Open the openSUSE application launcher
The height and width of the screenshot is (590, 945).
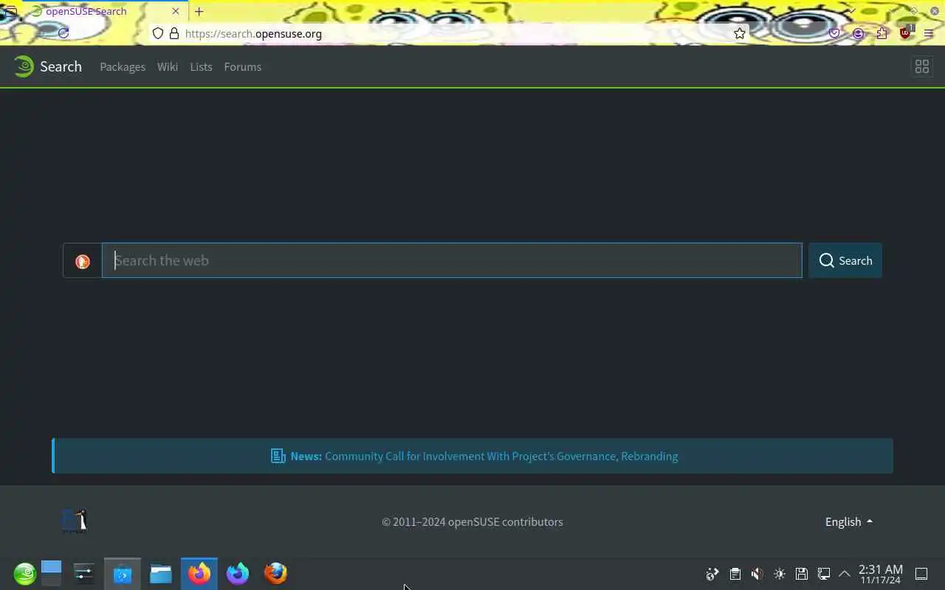click(x=24, y=573)
